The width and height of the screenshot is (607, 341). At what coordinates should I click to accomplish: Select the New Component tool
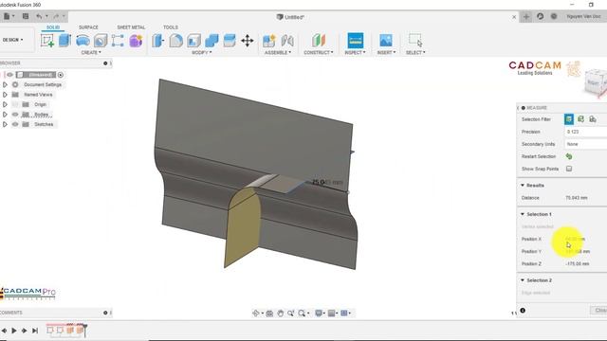(268, 41)
